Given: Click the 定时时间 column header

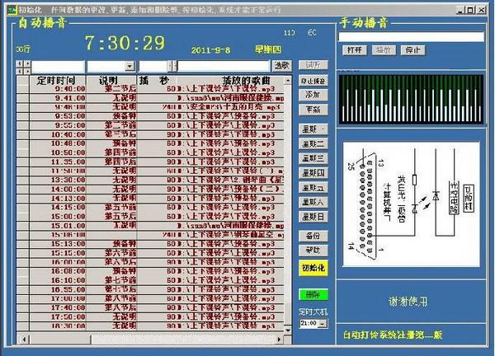Looking at the screenshot, I should click(58, 81).
